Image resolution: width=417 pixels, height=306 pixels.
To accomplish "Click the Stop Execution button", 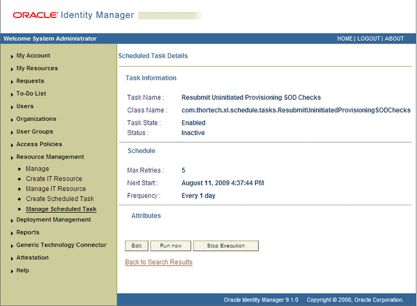I will click(226, 246).
